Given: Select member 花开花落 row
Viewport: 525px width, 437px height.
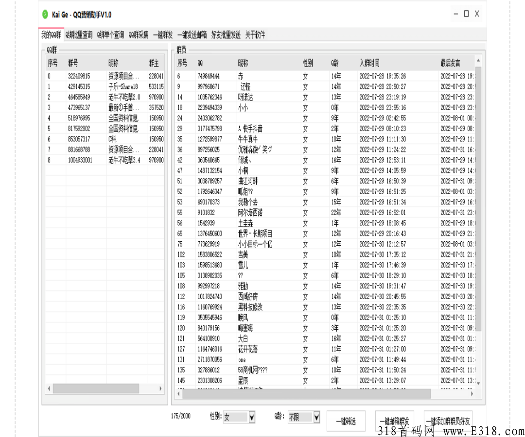Looking at the screenshot, I should click(x=325, y=349).
